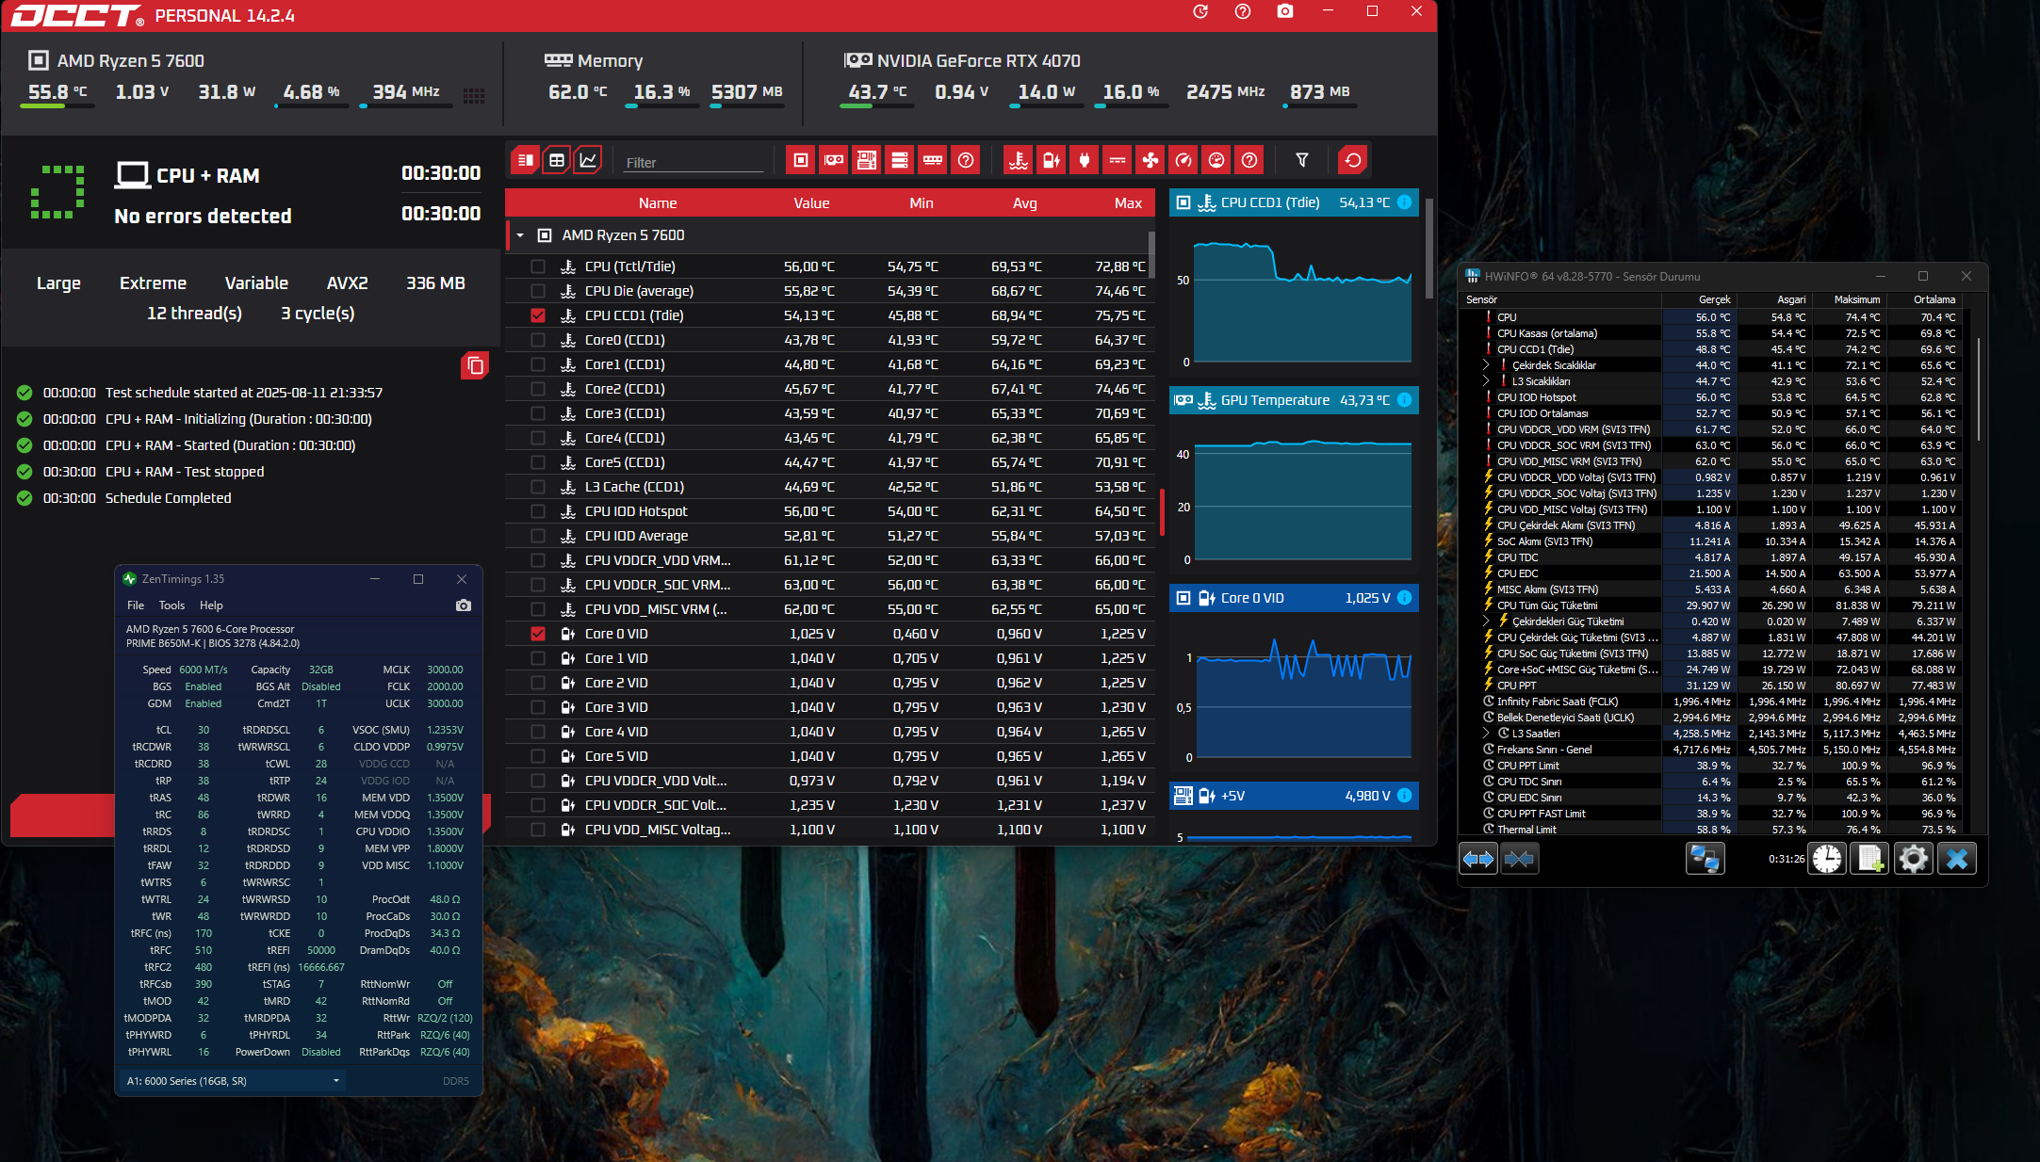Switch OCCT sensors to table view
The width and height of the screenshot is (2040, 1162).
click(557, 160)
